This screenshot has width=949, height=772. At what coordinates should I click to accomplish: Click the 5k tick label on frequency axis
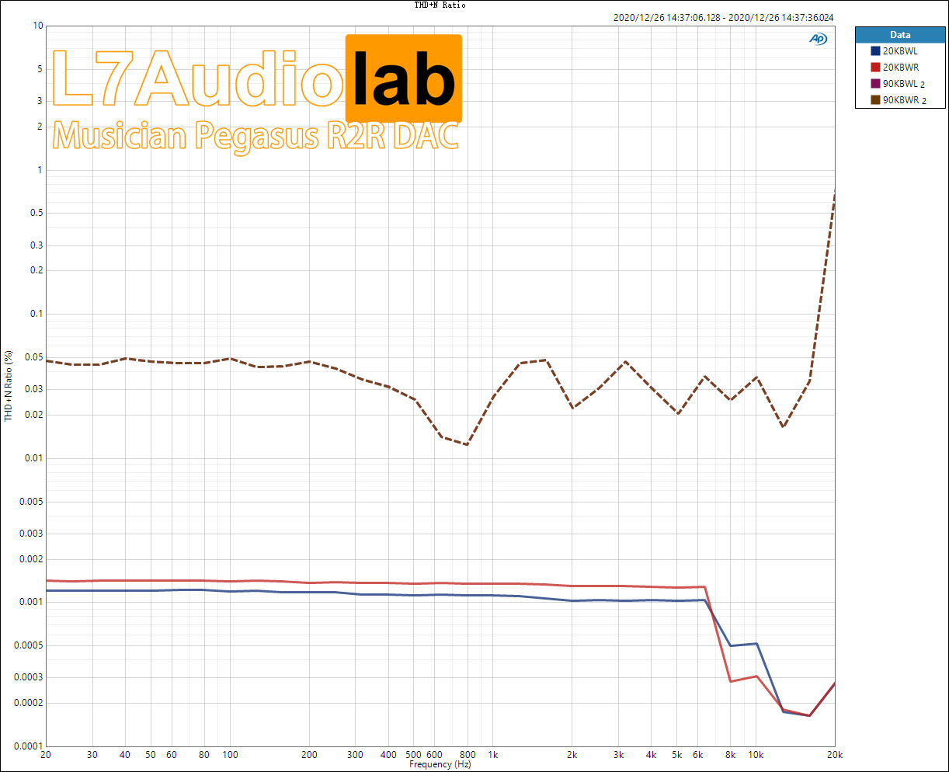(676, 754)
